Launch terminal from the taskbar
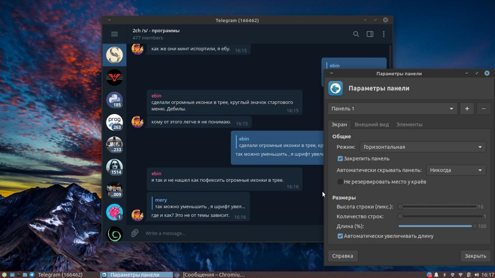Viewport: 495px width, 278px height. 19,275
